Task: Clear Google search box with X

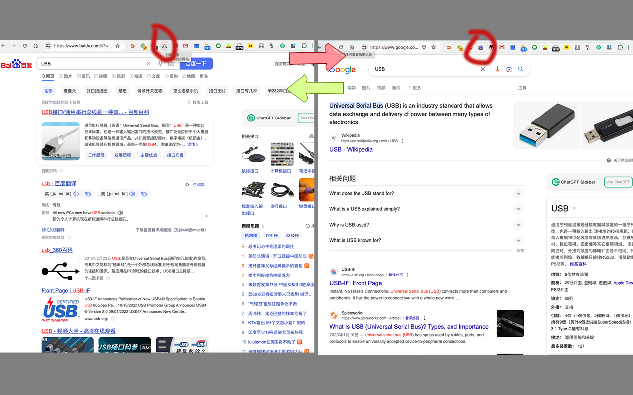Action: (x=483, y=69)
